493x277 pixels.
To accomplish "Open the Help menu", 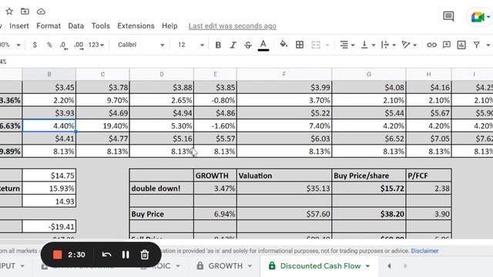I will click(169, 26).
